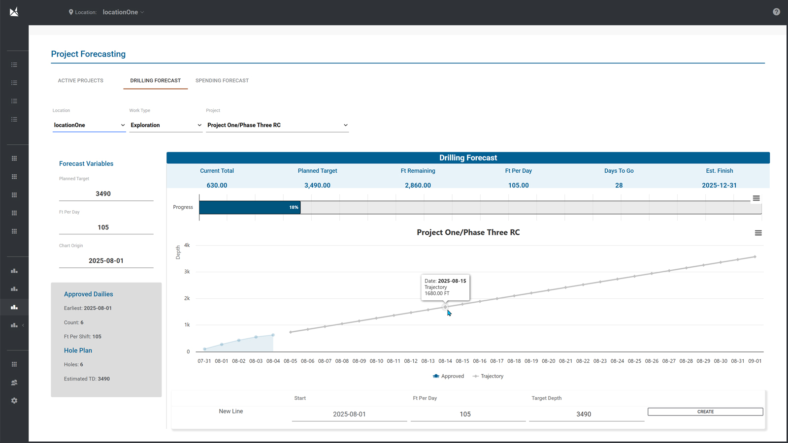Click the Chart Origin date field
The width and height of the screenshot is (788, 443).
(106, 261)
